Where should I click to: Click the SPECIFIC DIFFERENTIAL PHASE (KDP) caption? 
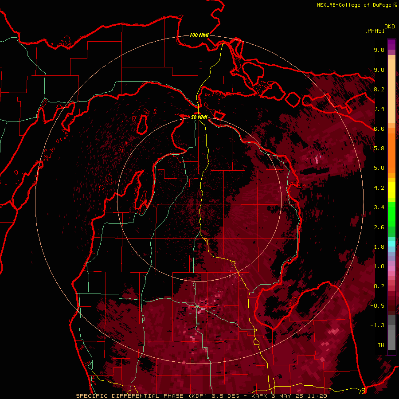pyautogui.click(x=141, y=396)
